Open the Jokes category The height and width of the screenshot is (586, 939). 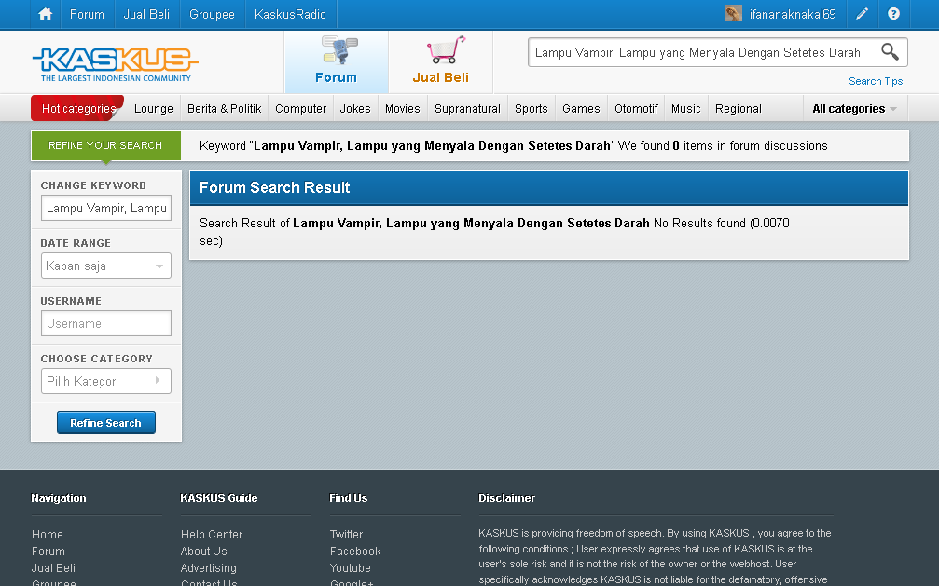[x=355, y=109]
